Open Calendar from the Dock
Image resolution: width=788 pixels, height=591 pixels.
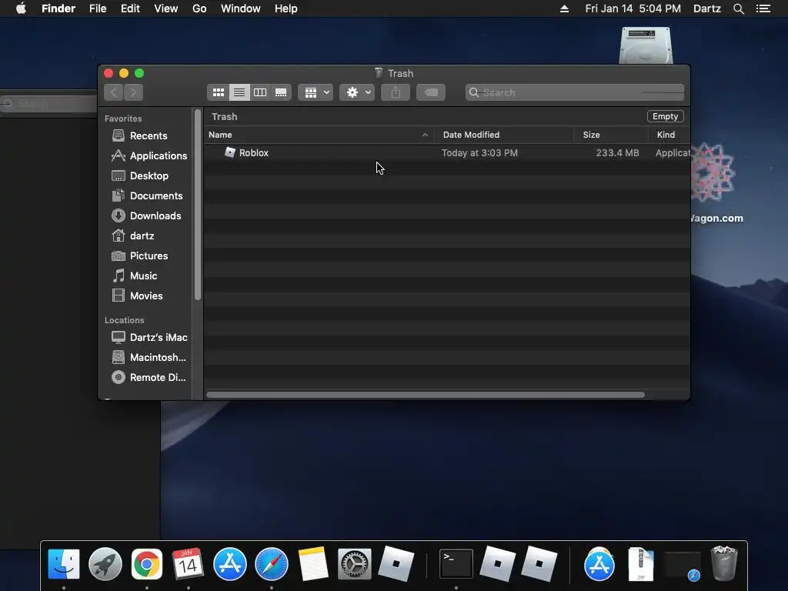(x=188, y=564)
